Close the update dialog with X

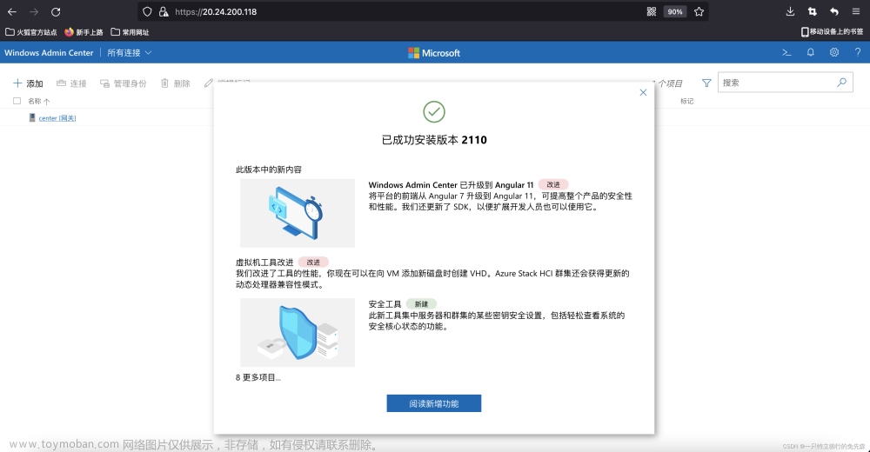(x=643, y=93)
